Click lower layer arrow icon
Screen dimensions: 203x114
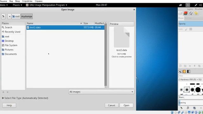tap(194, 66)
